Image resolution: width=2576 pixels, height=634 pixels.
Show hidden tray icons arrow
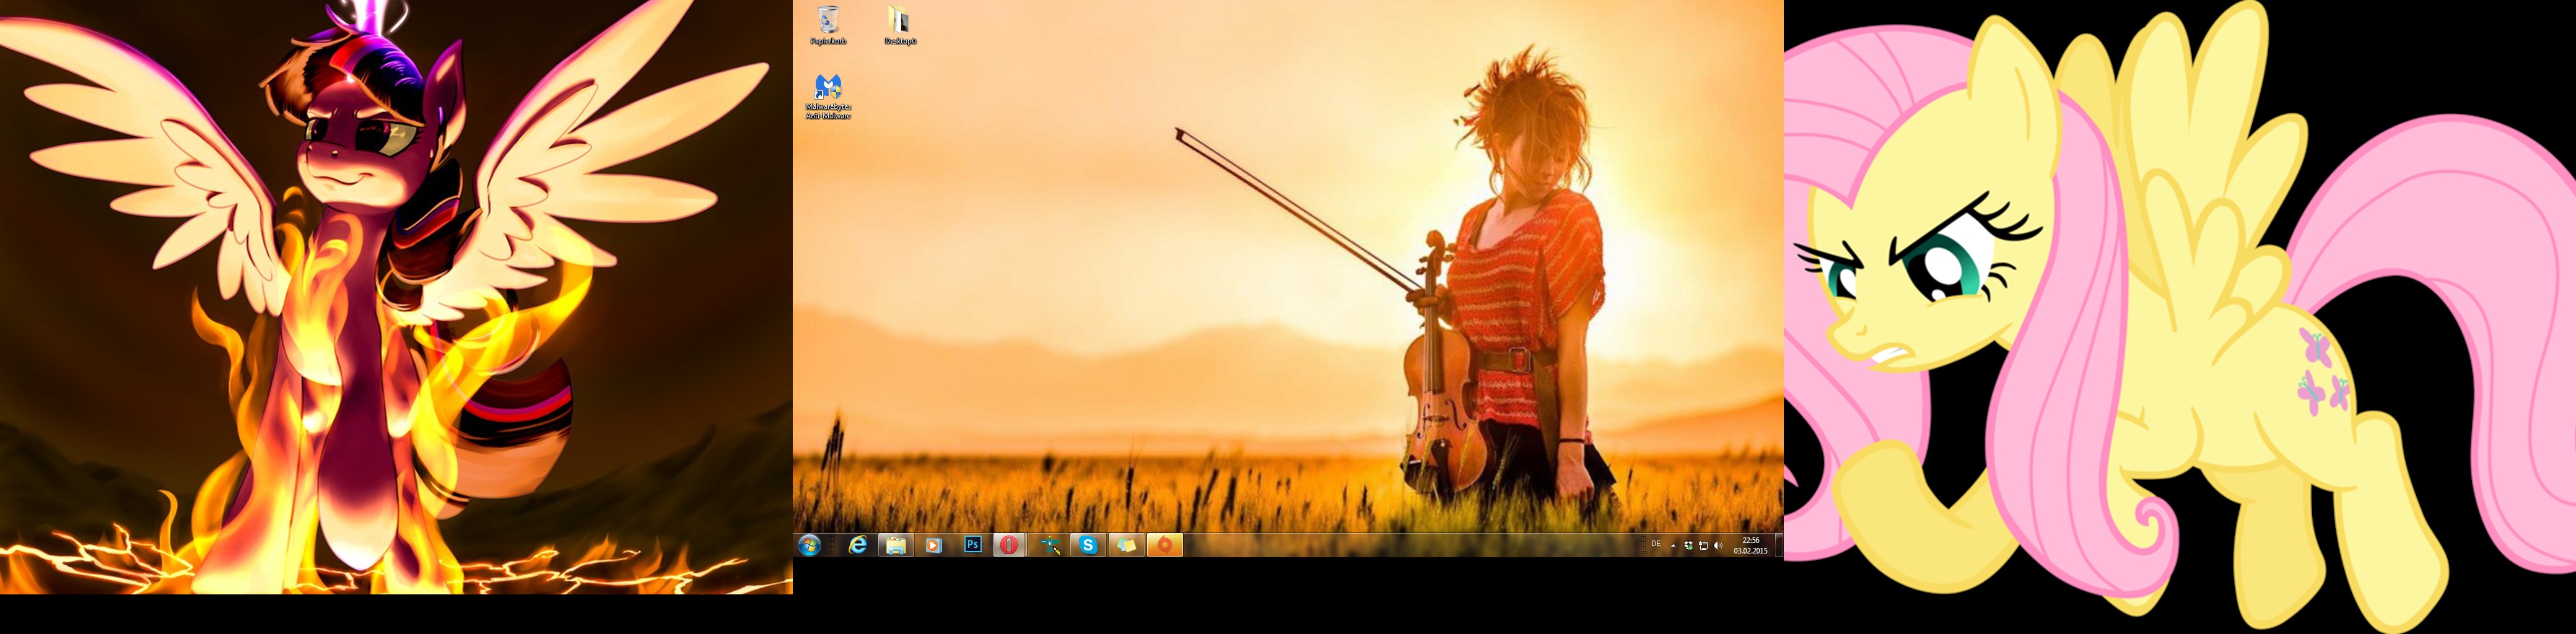pyautogui.click(x=1673, y=546)
